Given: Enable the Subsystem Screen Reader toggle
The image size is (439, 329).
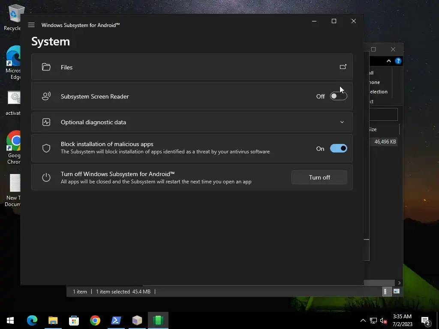Looking at the screenshot, I should 339,96.
